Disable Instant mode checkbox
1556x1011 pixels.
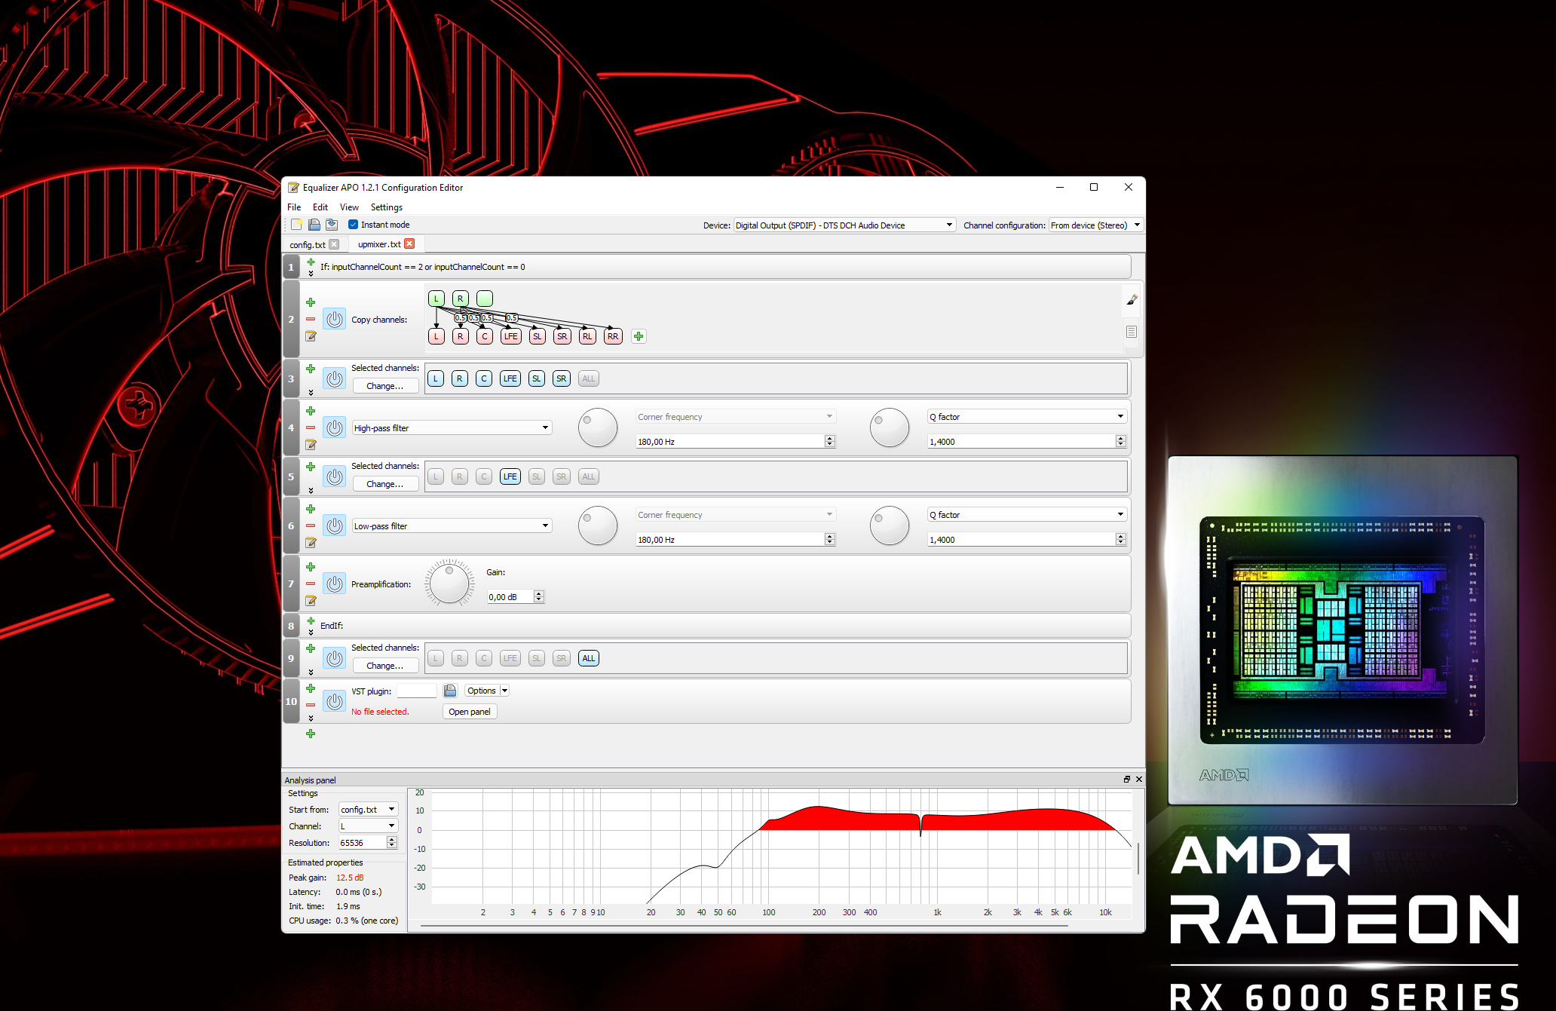click(x=353, y=225)
